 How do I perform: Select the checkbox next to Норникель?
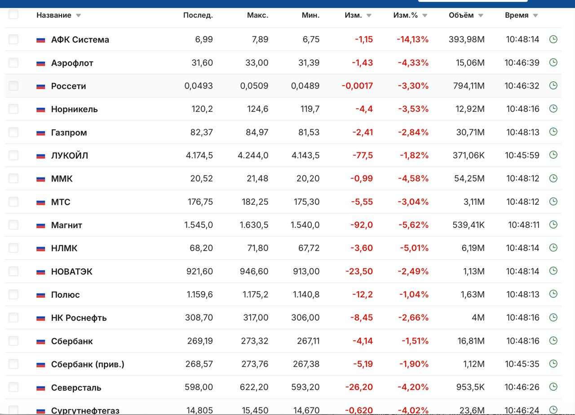pos(13,109)
